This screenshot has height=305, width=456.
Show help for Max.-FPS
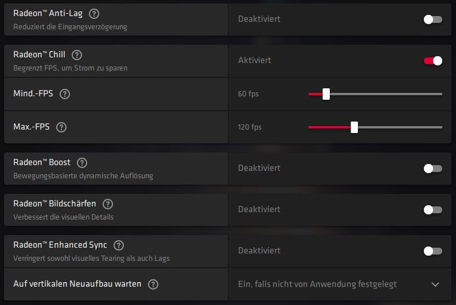pos(61,127)
